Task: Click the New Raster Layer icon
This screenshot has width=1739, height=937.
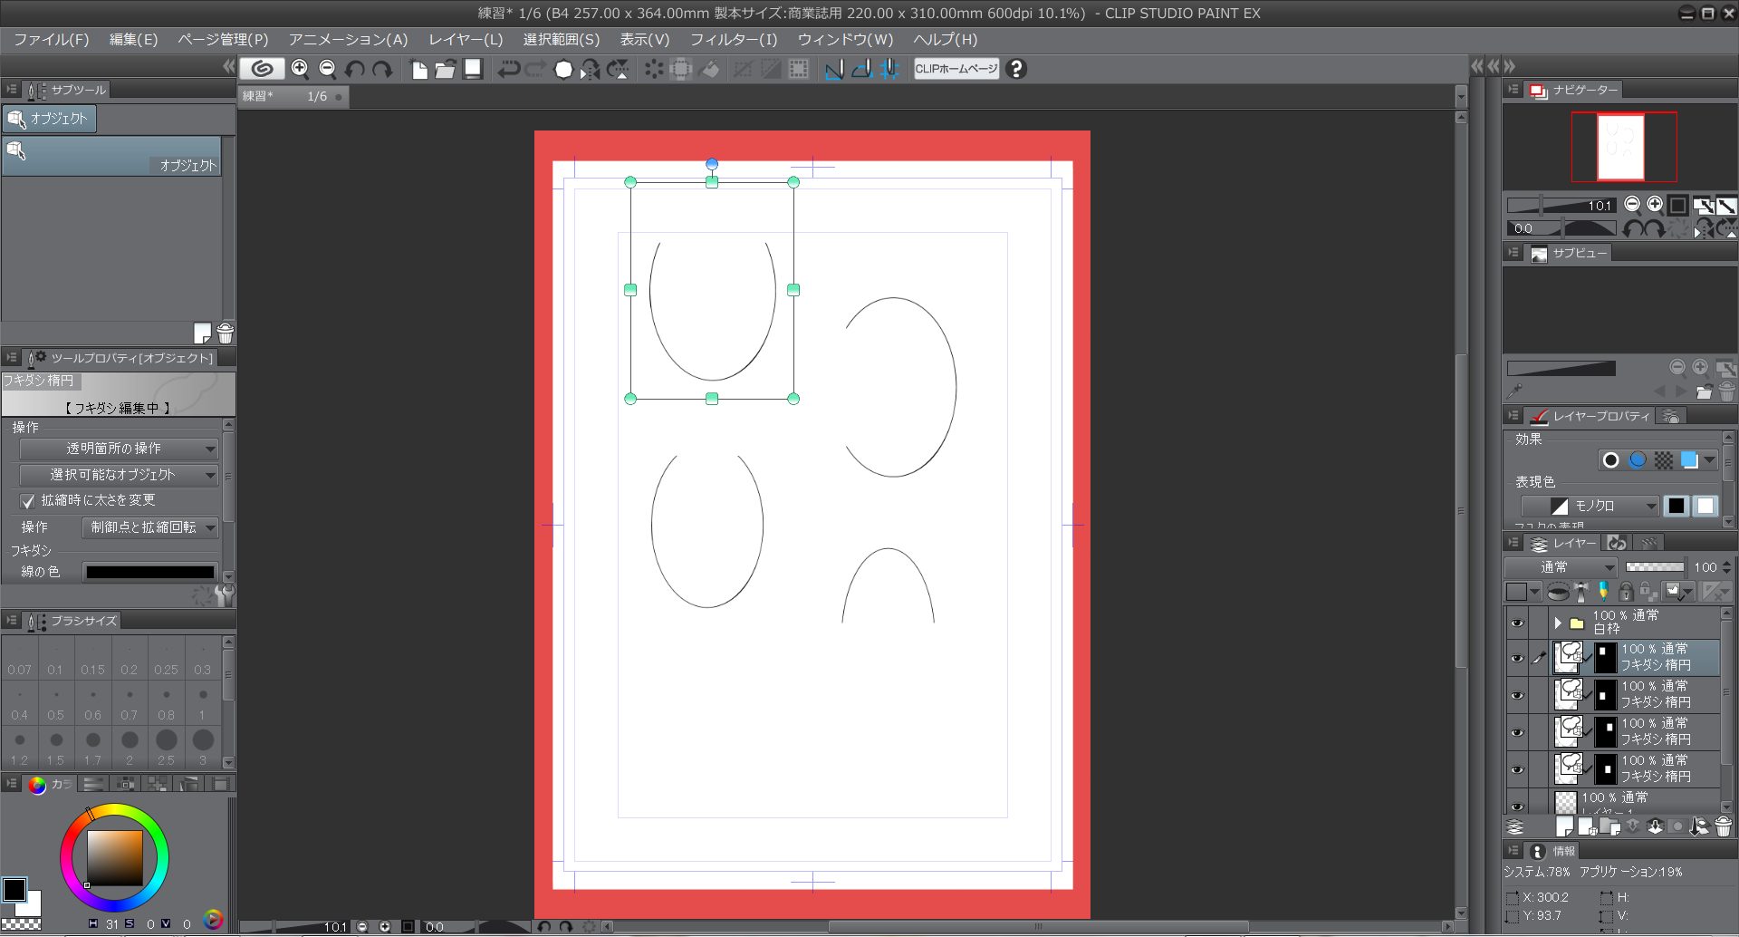Action: 1564,826
